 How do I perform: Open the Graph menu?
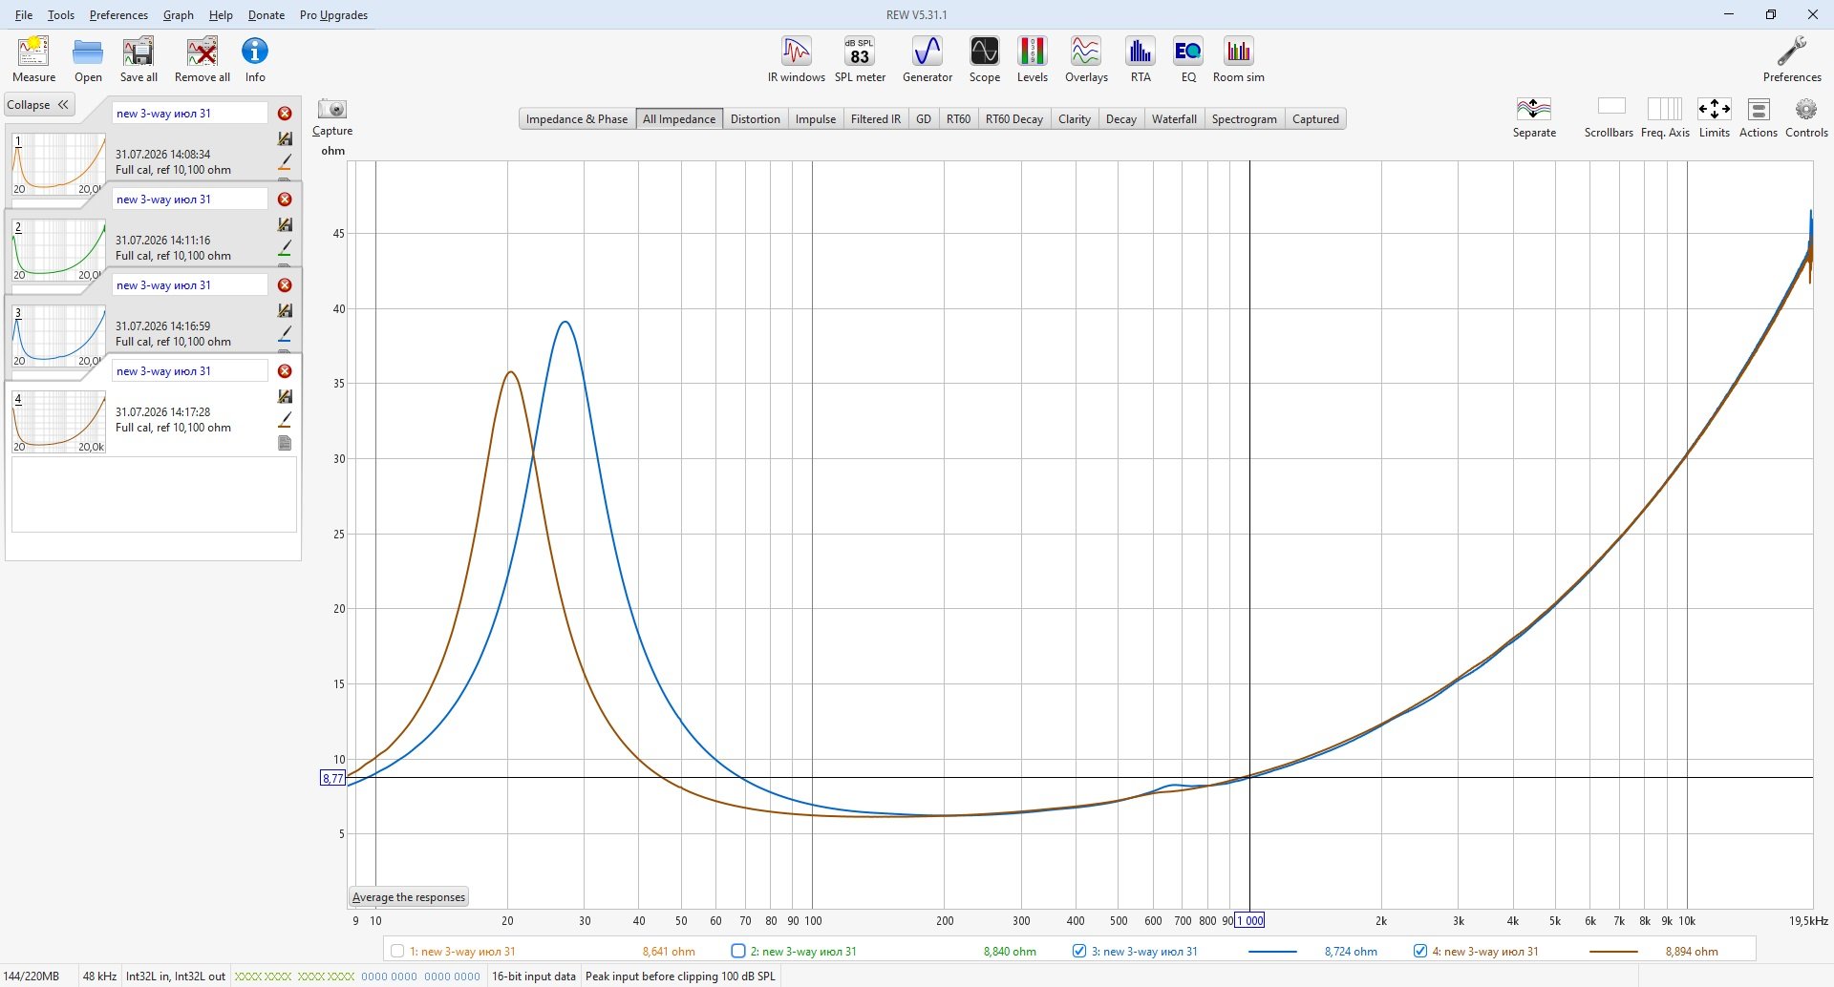[x=179, y=15]
